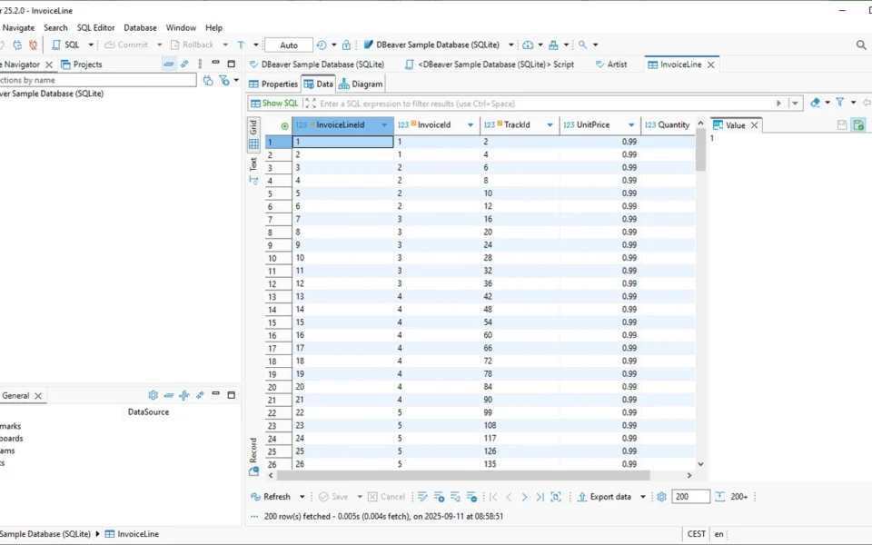872x545 pixels.
Task: Select Auto transaction mode box
Action: (289, 45)
